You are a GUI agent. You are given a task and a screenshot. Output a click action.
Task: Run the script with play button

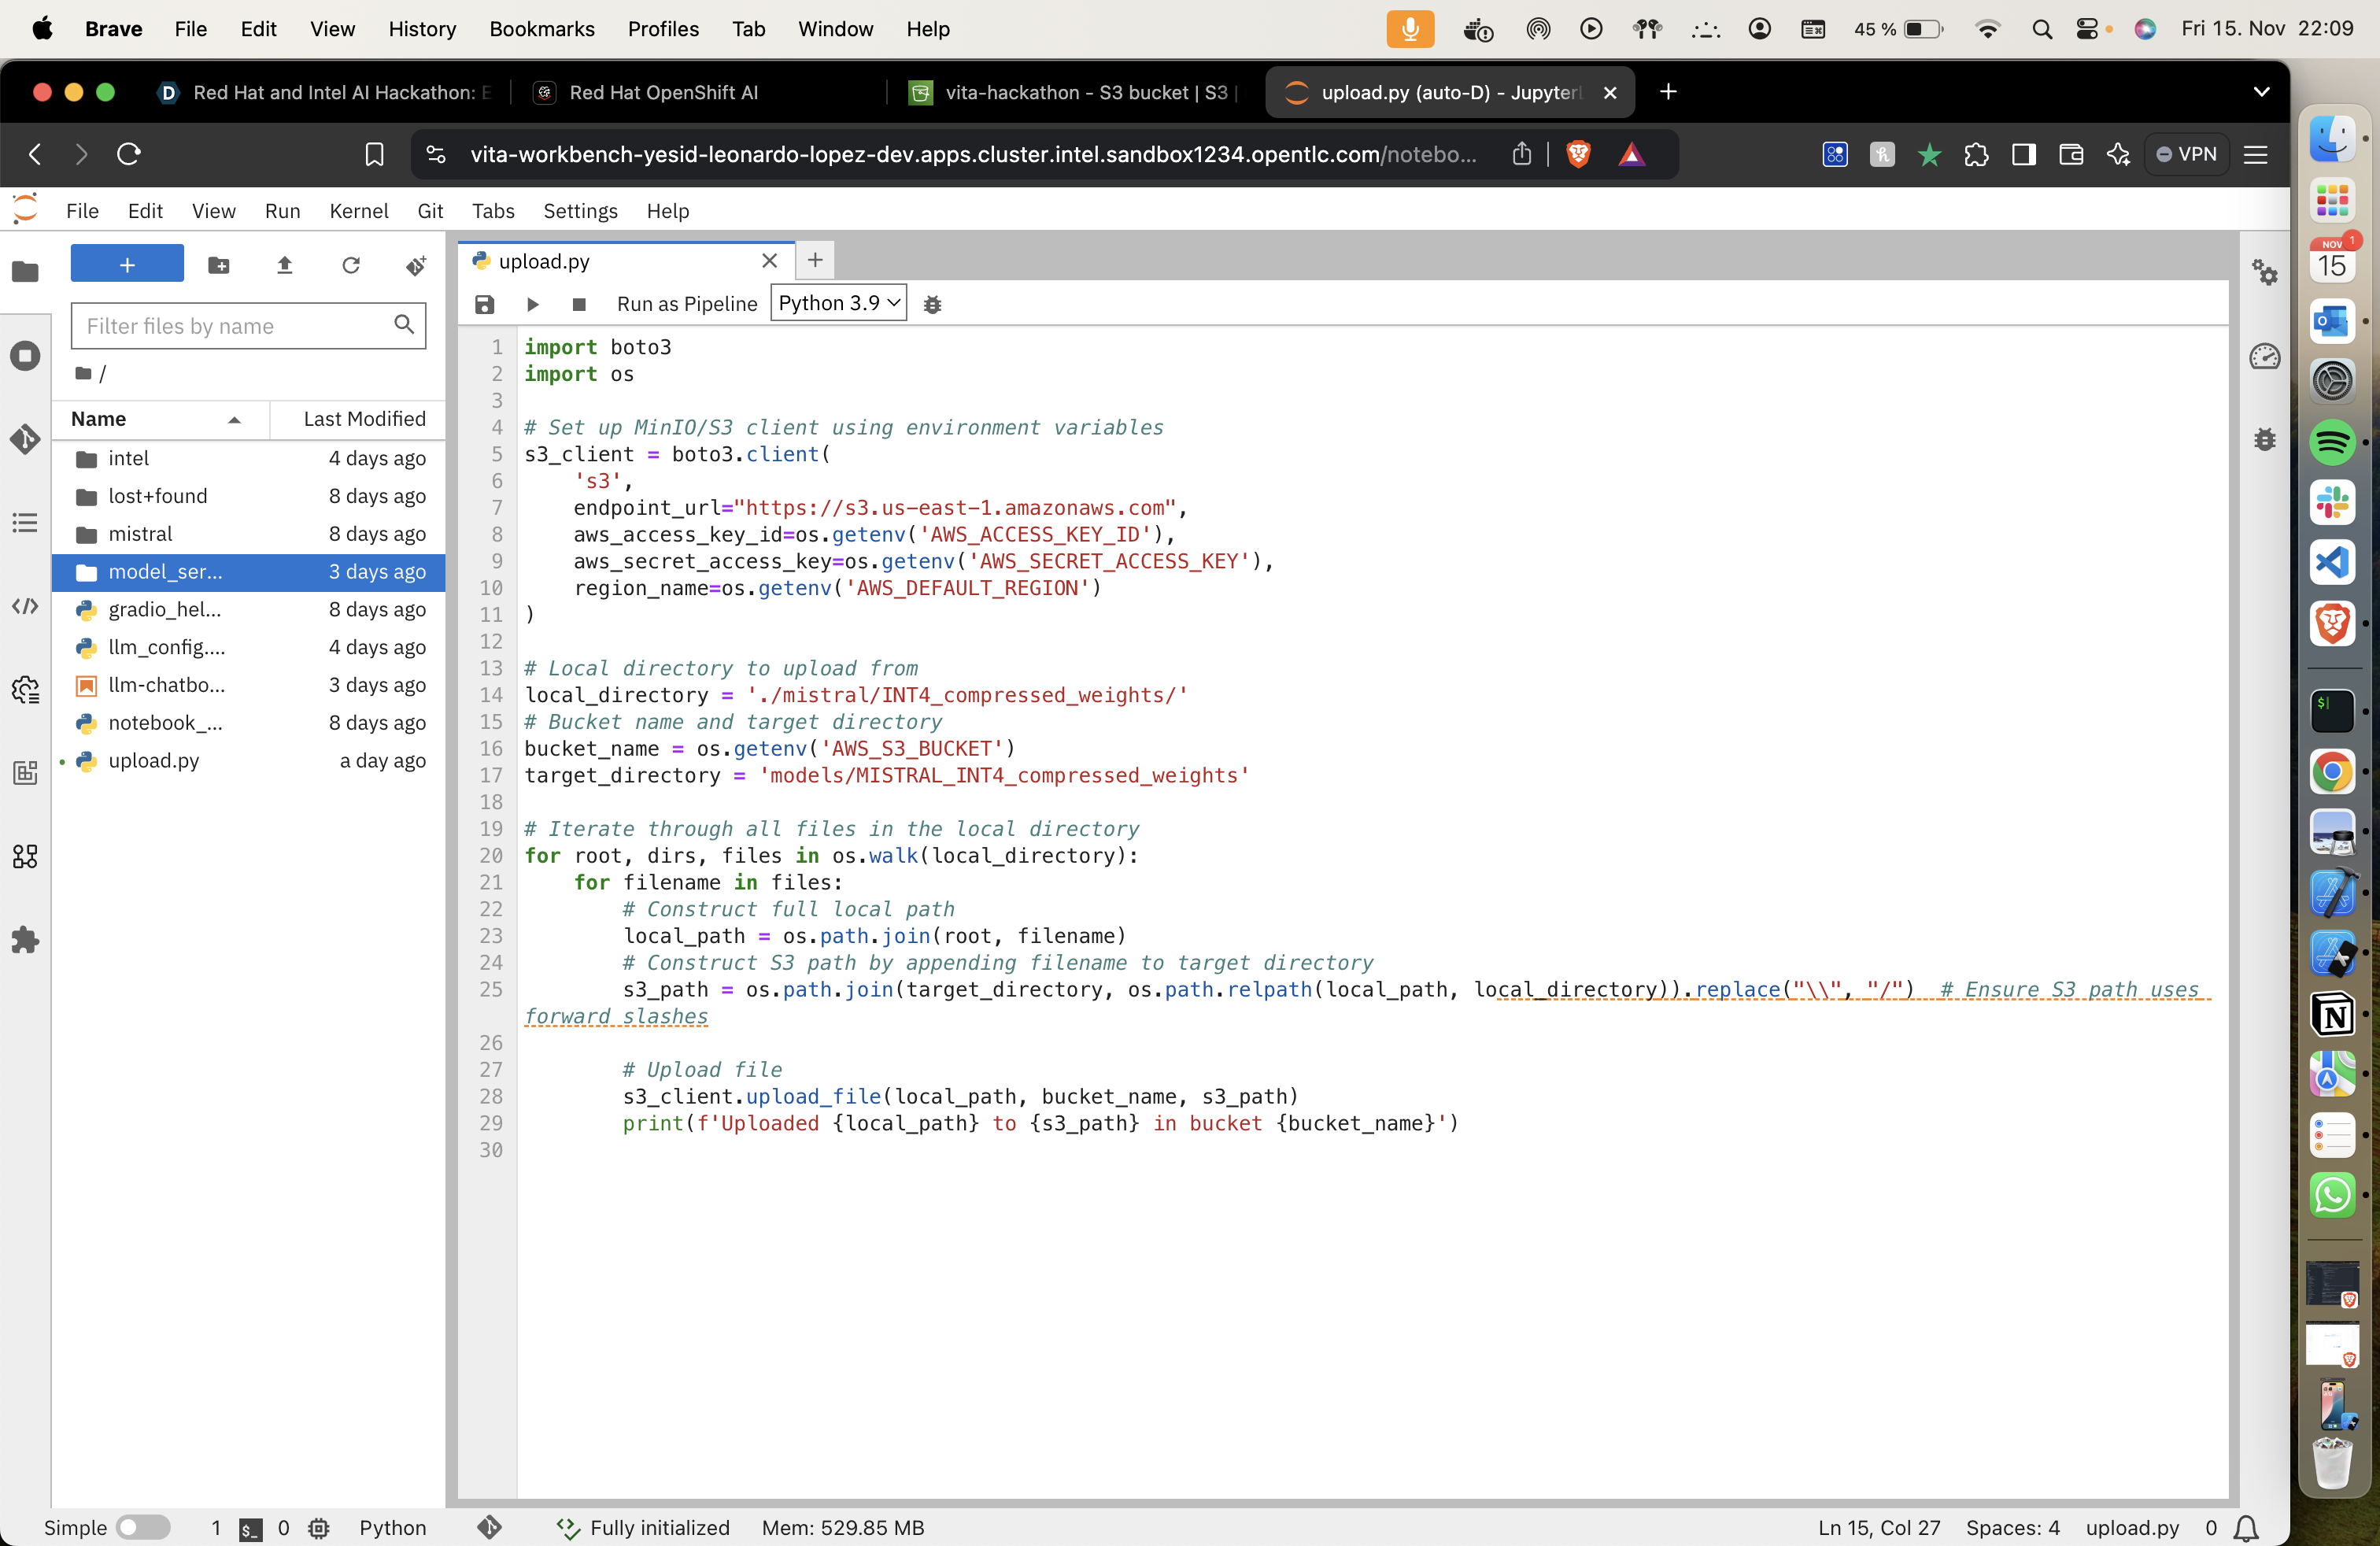[532, 304]
